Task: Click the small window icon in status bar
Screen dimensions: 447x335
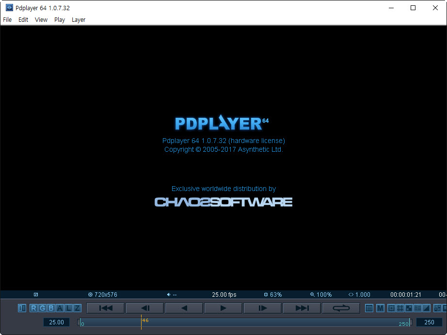Action: coord(36,294)
